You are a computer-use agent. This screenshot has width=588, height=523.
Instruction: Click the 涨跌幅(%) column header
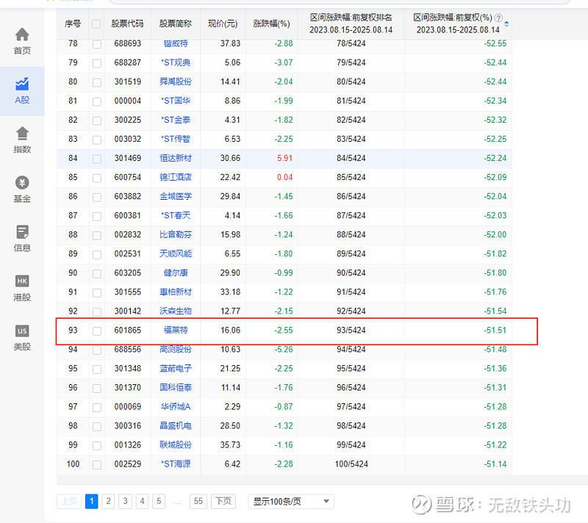click(271, 24)
